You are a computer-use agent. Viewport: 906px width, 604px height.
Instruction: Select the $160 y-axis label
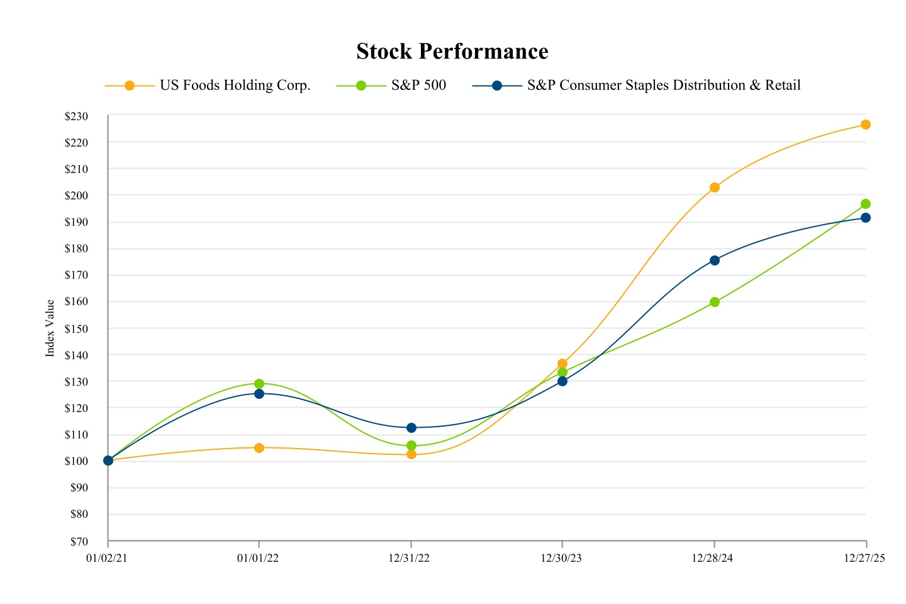(x=75, y=302)
